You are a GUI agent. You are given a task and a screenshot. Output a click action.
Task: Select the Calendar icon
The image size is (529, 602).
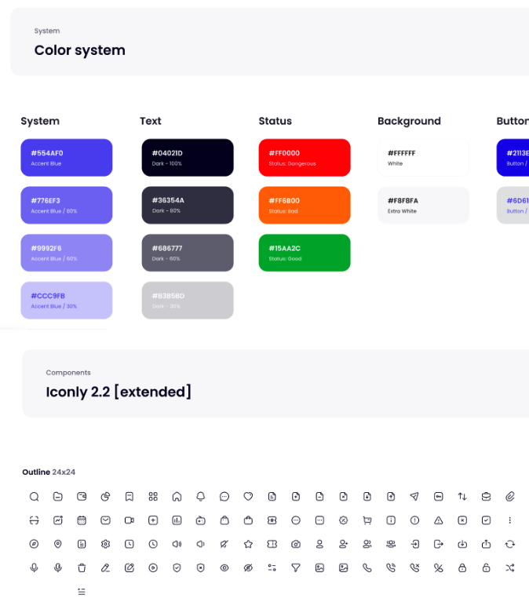coord(82,520)
